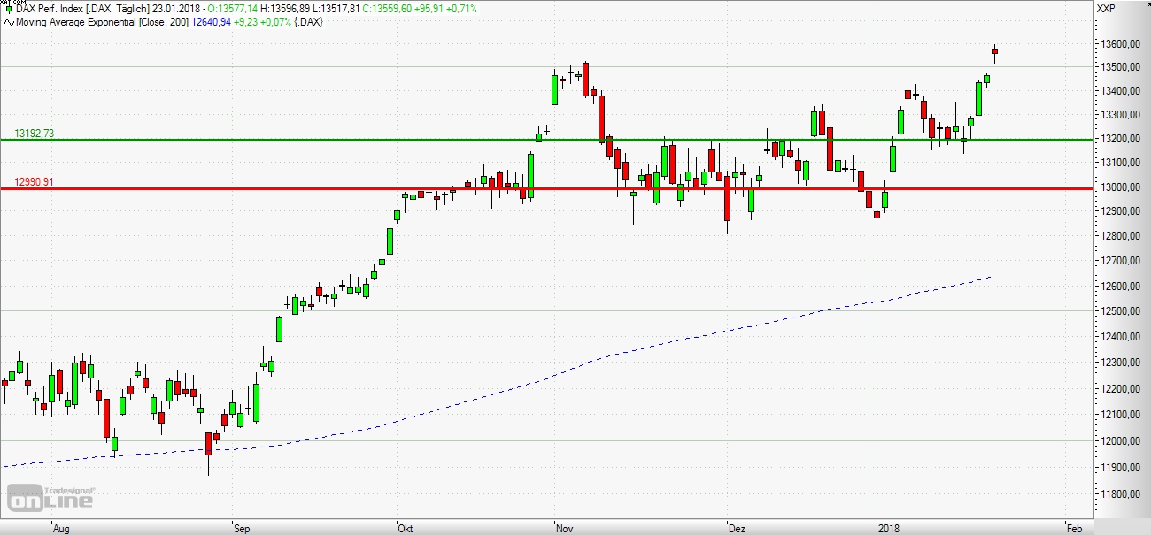Click the Okt label on time axis
Viewport: 1151px width, 535px height.
(x=406, y=528)
